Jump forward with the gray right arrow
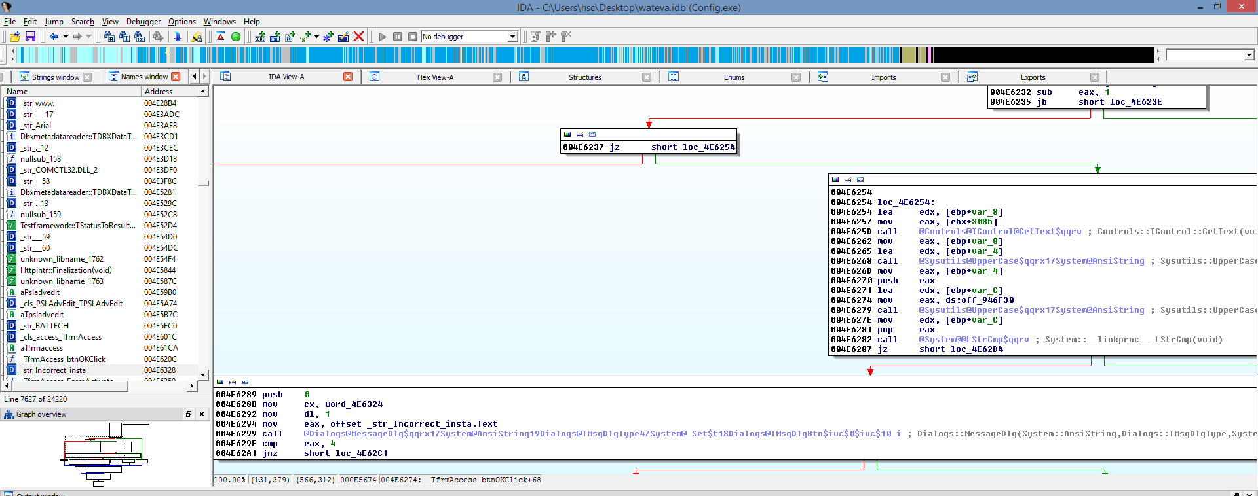1258x496 pixels. point(77,37)
